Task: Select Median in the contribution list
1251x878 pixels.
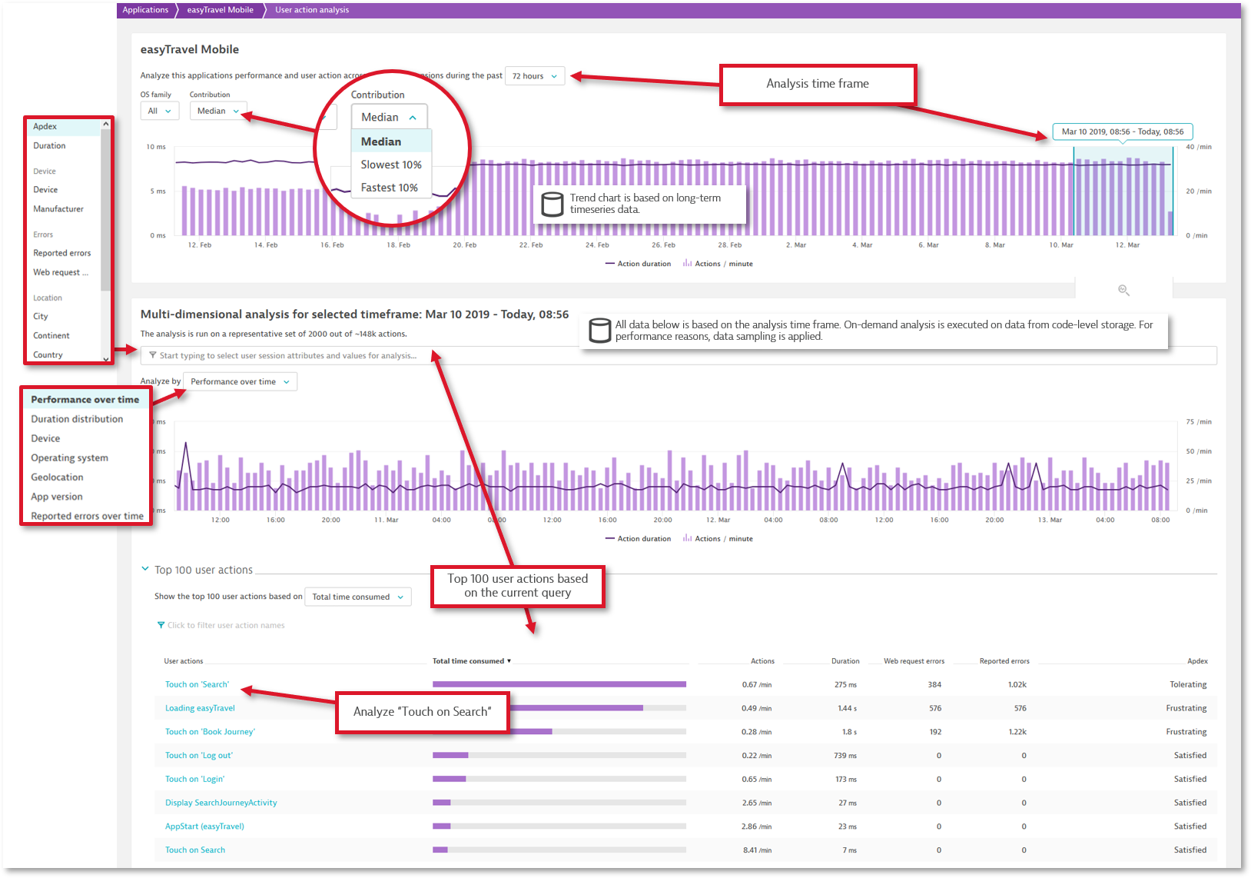Action: point(391,141)
